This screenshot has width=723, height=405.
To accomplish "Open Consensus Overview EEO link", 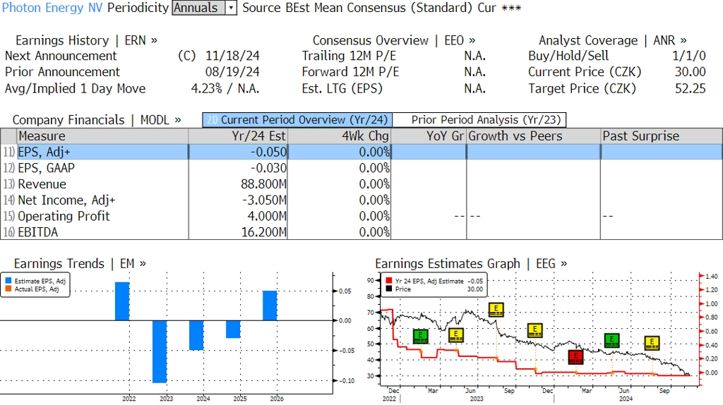I will click(x=394, y=40).
